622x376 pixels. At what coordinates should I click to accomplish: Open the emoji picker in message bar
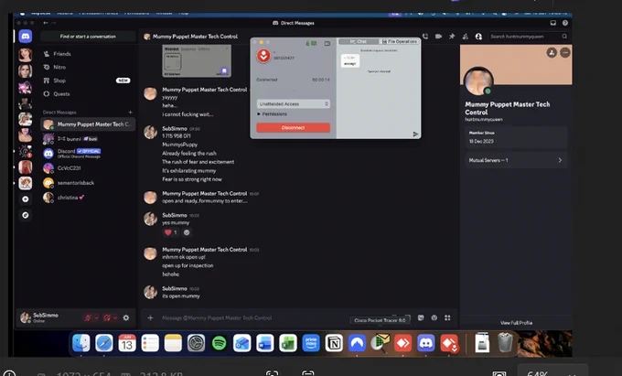[x=434, y=317]
